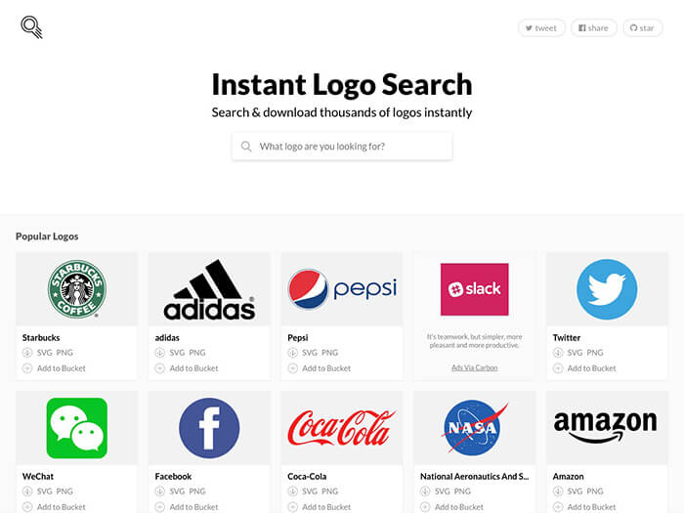Click plus icon beside adidas Add to Bucket
The height and width of the screenshot is (513, 684).
click(x=160, y=368)
